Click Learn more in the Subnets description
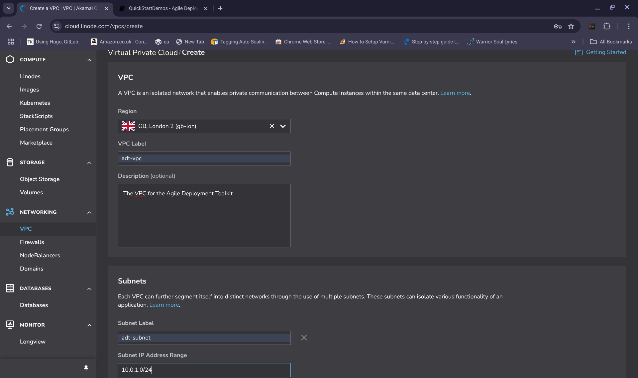638x378 pixels. tap(164, 305)
